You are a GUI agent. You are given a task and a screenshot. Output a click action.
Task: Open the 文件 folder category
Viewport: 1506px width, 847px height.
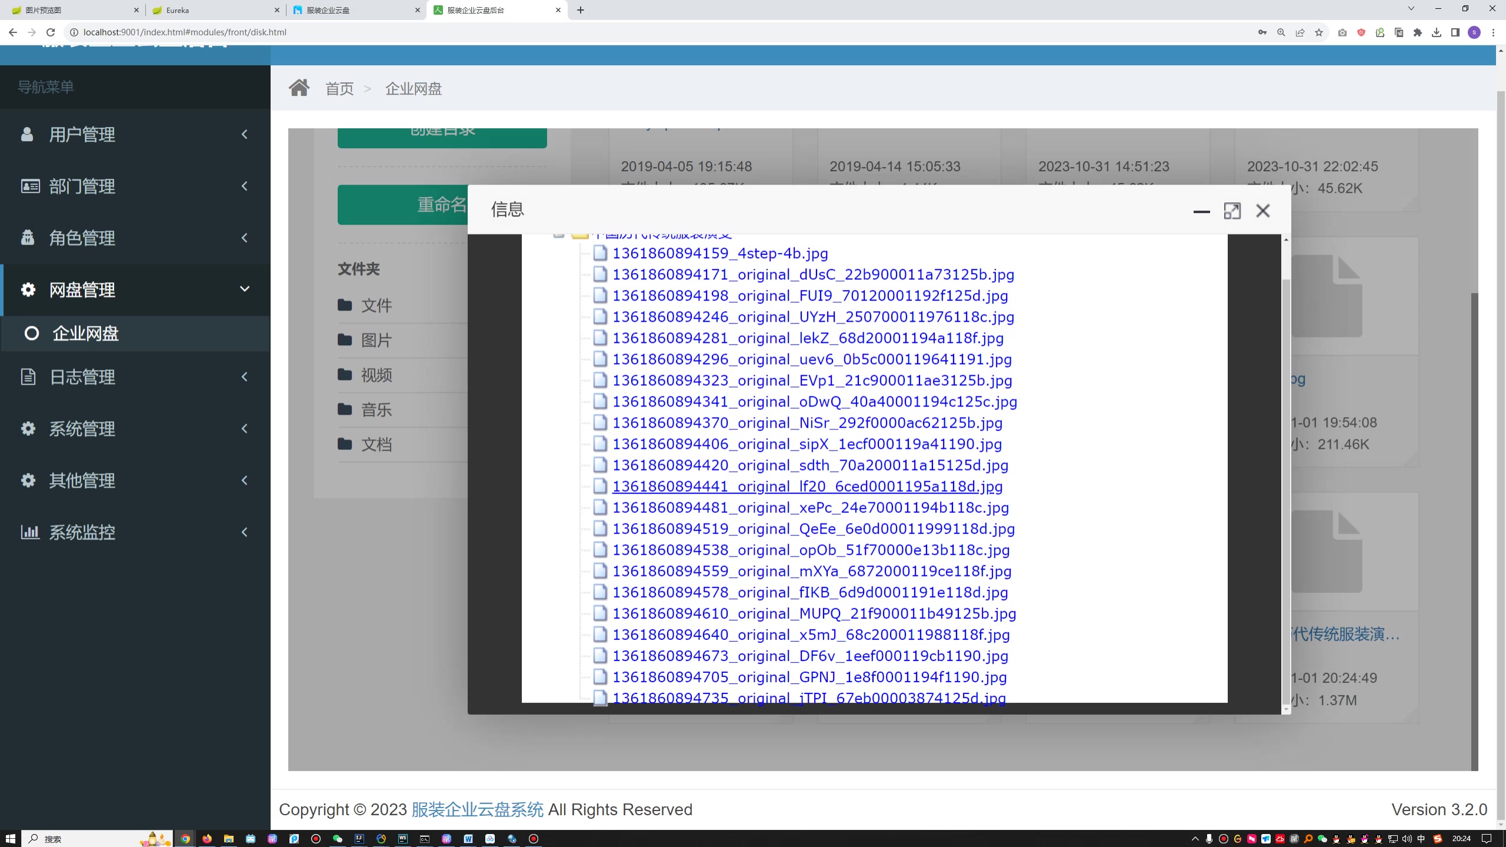point(376,305)
